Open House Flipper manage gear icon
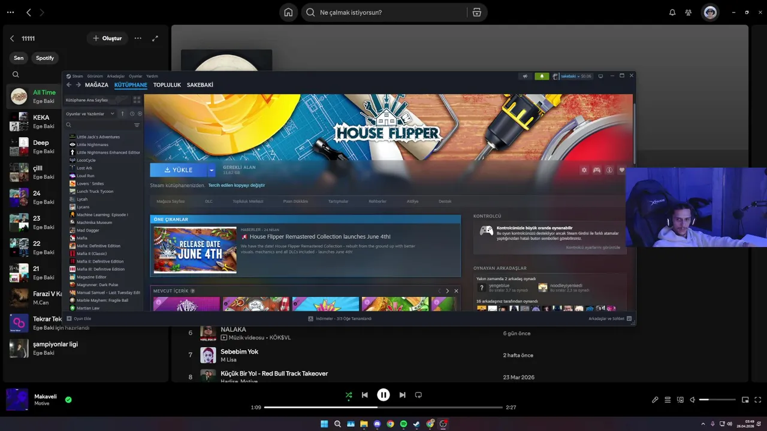 584,170
